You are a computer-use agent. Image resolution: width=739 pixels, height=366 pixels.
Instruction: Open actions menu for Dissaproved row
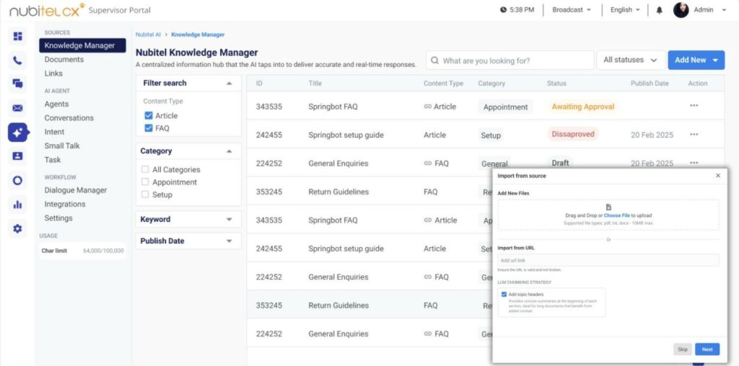[x=694, y=135]
